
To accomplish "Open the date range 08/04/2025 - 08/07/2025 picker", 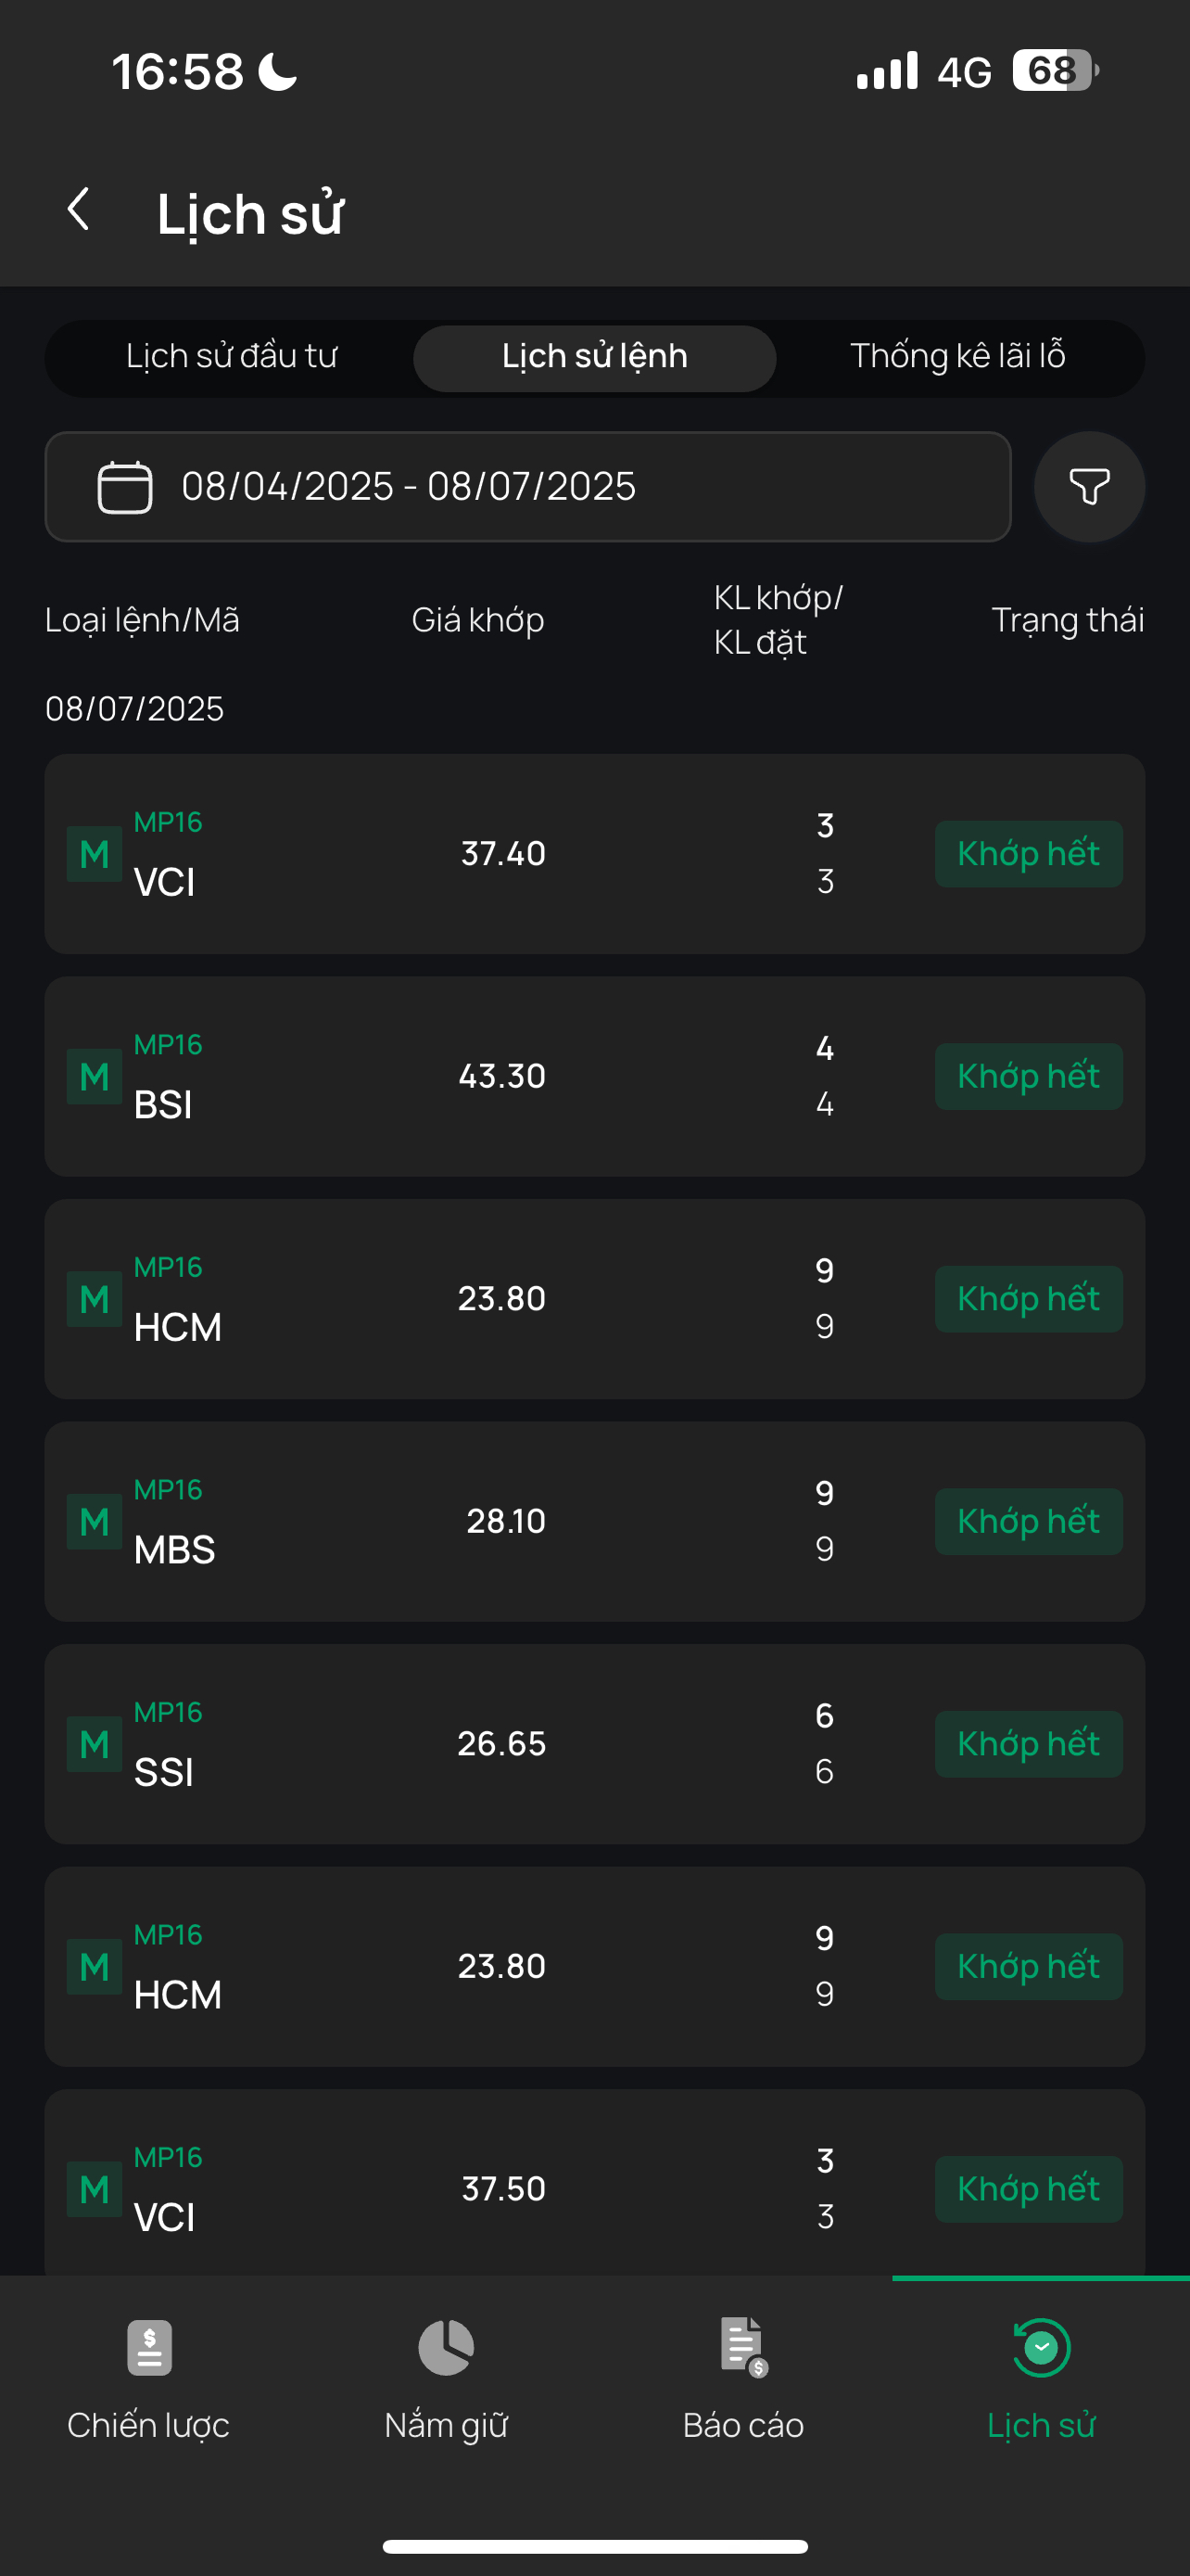I will 527,487.
